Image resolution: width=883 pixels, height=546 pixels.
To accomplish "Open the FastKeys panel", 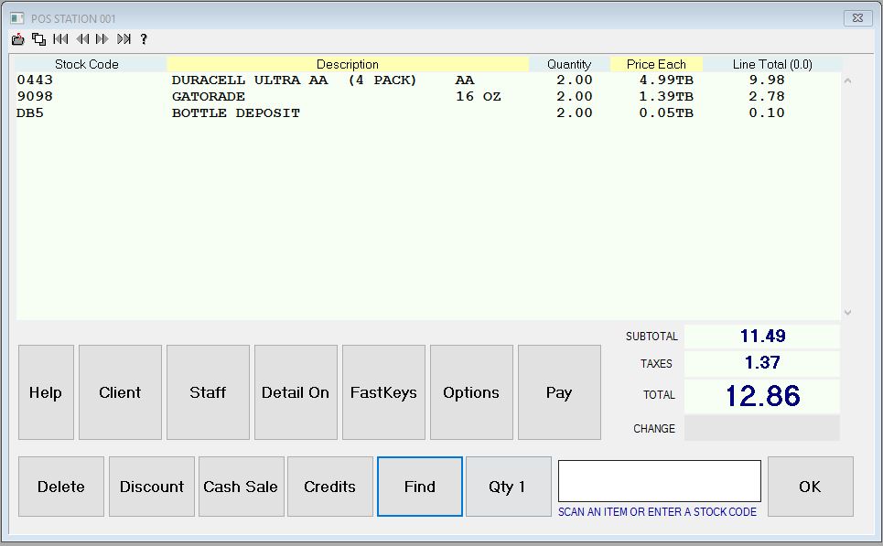I will 383,392.
